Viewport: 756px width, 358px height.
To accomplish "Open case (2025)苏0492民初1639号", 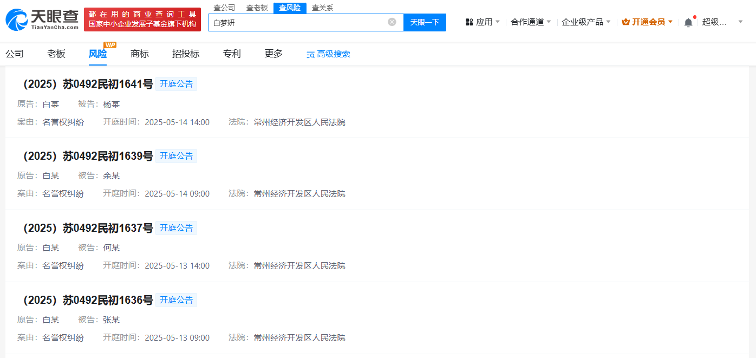I will point(86,156).
